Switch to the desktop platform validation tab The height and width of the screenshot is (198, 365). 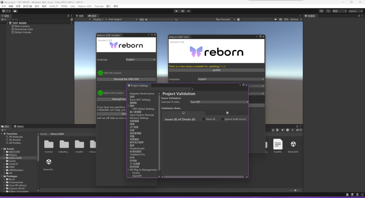[183, 113]
